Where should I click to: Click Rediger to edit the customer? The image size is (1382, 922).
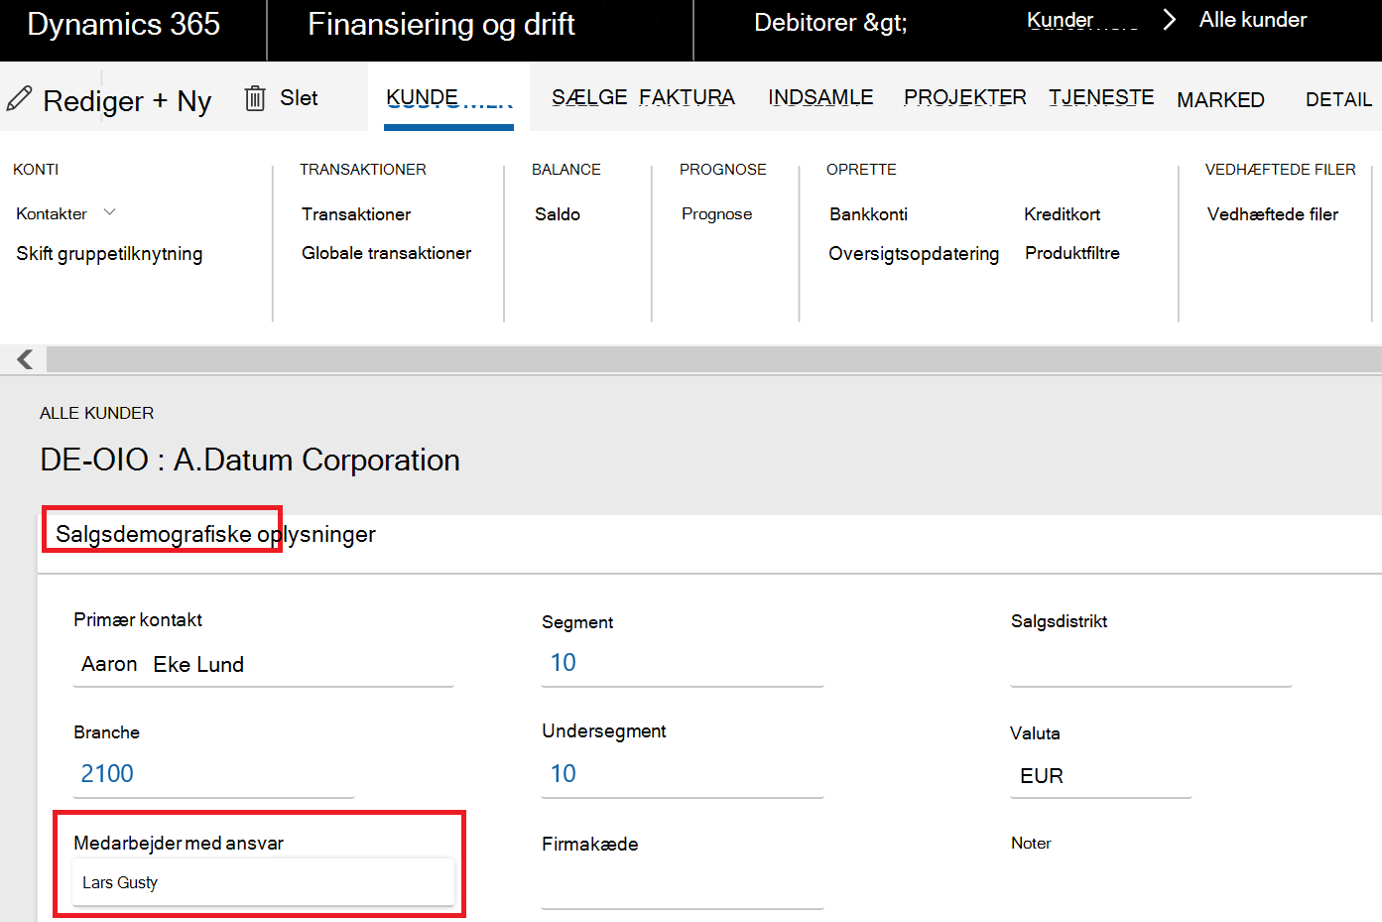coord(93,100)
